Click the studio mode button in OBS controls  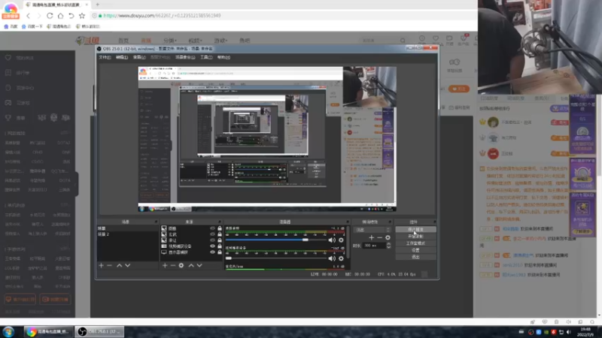click(x=416, y=243)
